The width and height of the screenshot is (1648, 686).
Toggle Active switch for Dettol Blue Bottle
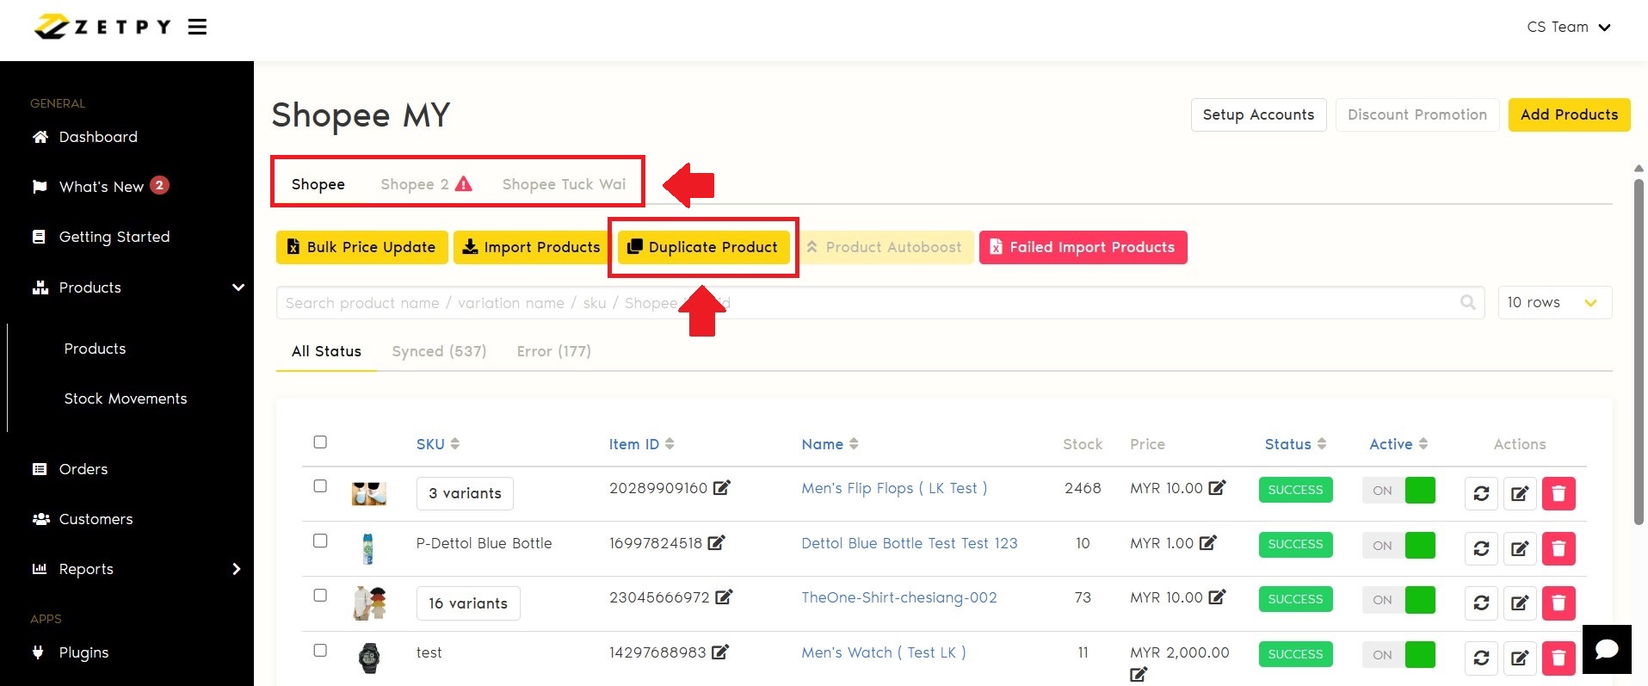(1398, 545)
